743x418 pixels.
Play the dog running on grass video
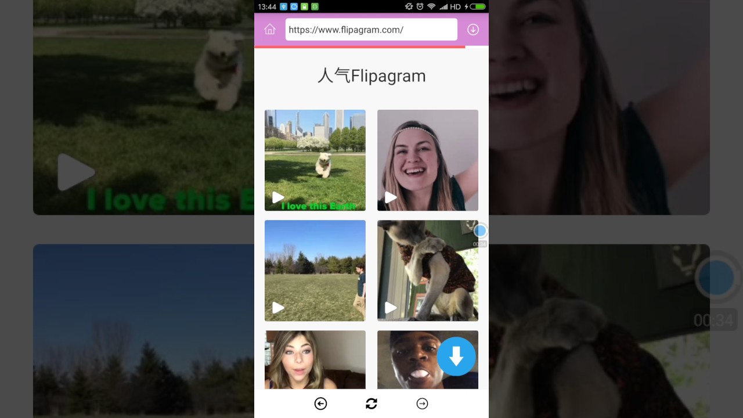coord(315,160)
